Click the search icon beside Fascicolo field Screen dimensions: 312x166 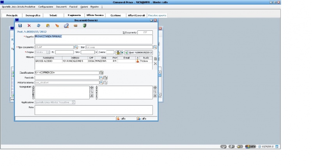click(101, 78)
